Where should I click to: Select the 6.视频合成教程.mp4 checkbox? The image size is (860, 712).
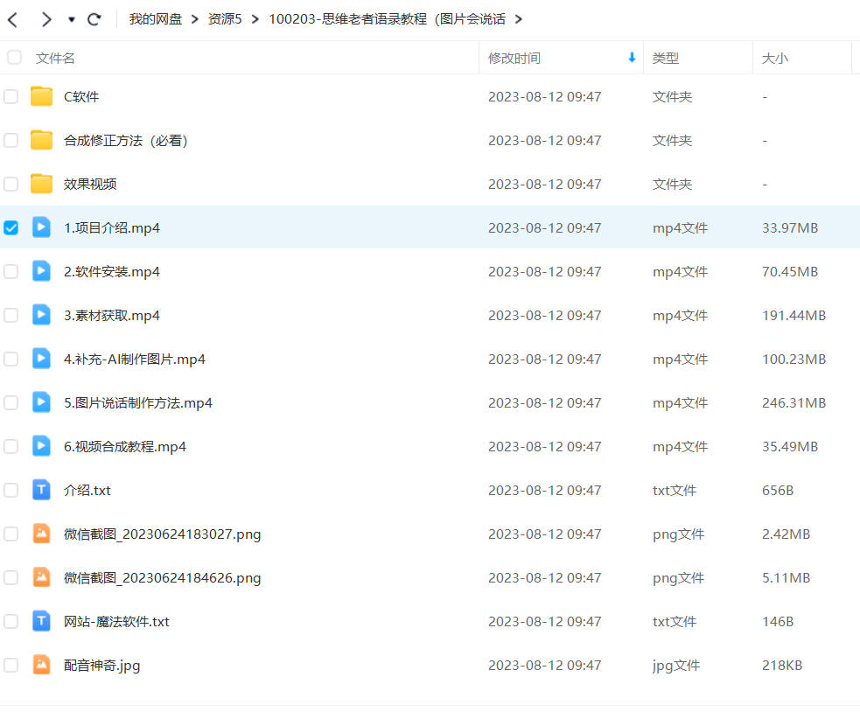[x=11, y=446]
